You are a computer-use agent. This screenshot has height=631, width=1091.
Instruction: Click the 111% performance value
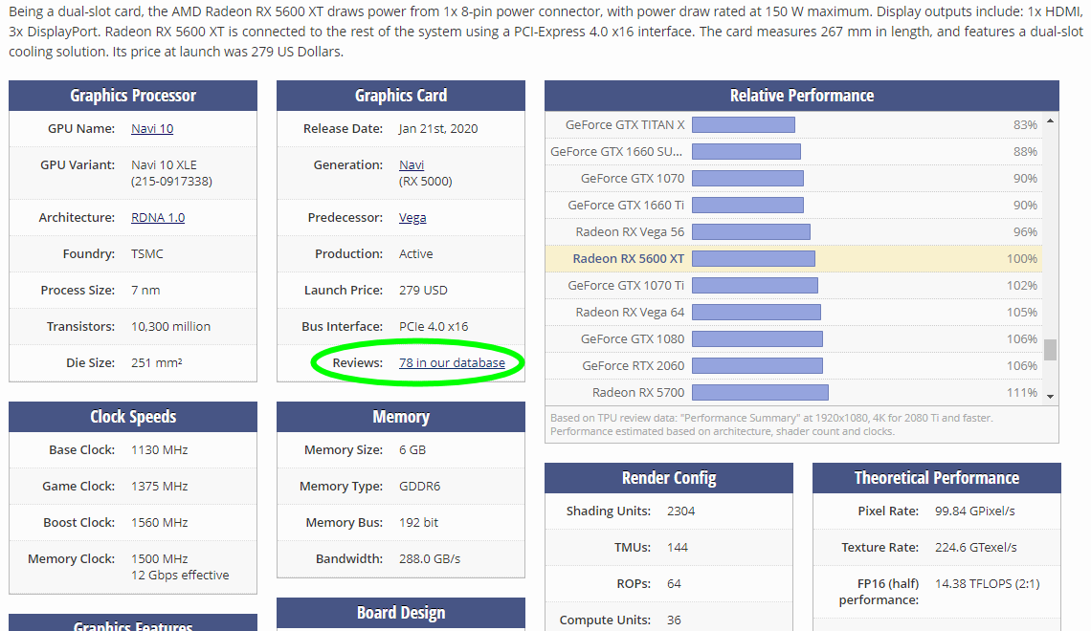(1022, 393)
